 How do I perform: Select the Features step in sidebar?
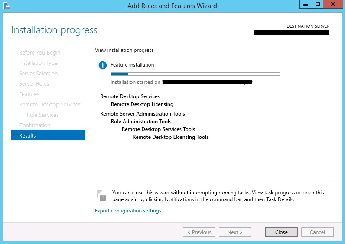coord(29,94)
